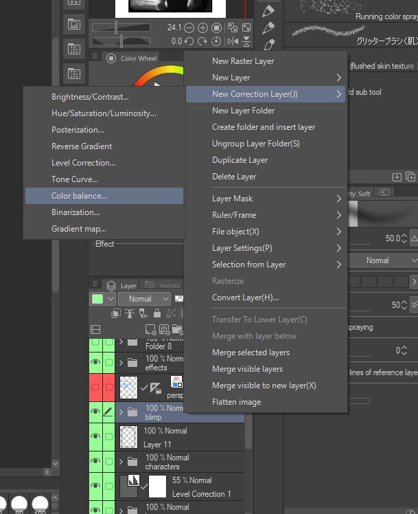Viewport: 418px width, 514px height.
Task: Choose Flatten image menu entry
Action: point(266,402)
